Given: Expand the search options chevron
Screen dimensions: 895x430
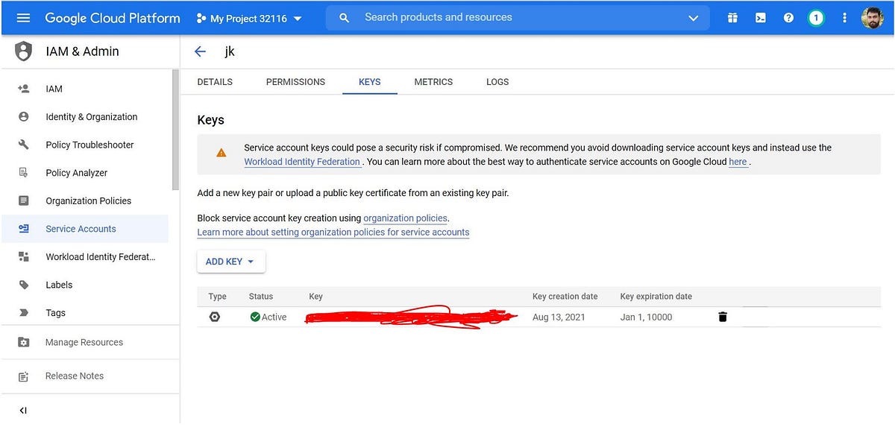Looking at the screenshot, I should point(693,17).
